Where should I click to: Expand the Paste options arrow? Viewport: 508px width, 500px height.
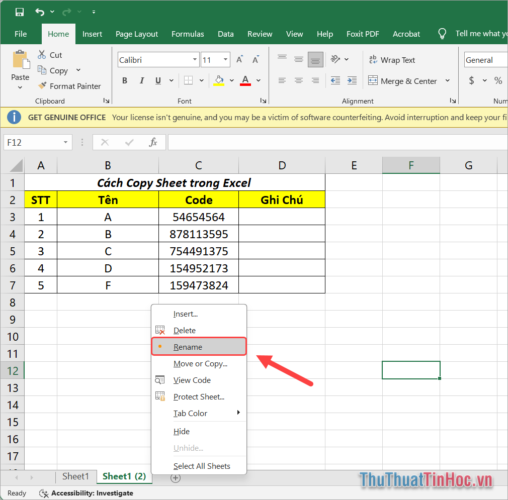click(20, 87)
